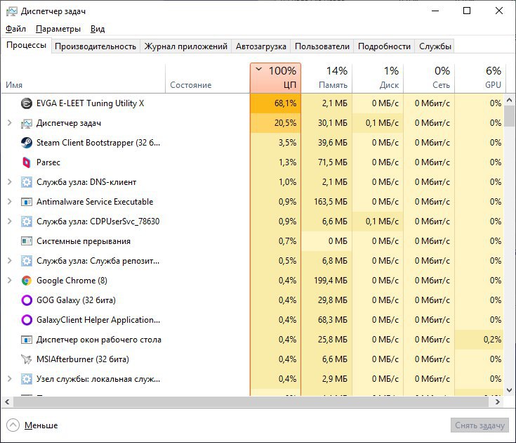Click the EVGA E-LEET Tuning Utility icon

click(x=27, y=103)
